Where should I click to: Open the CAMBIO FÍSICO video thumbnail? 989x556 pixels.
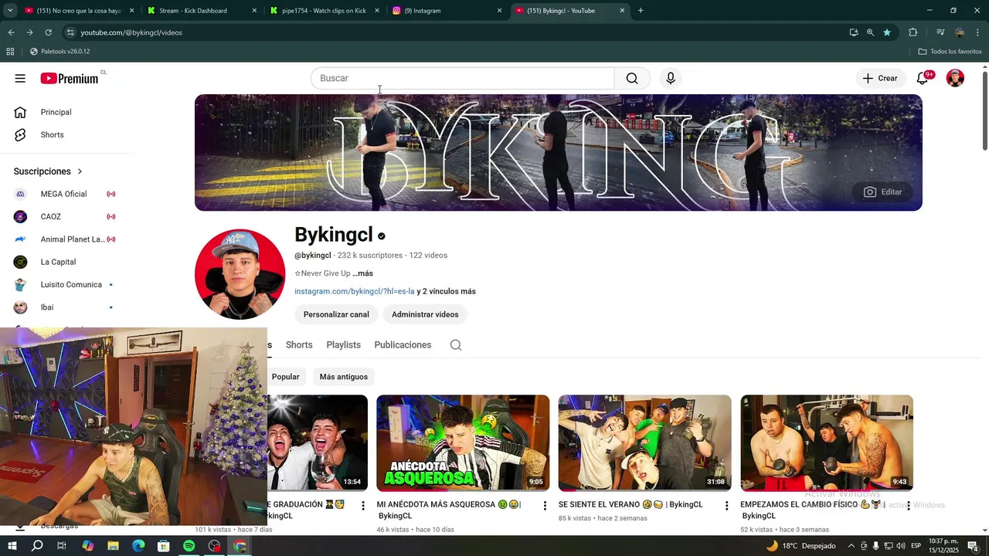[x=827, y=443]
